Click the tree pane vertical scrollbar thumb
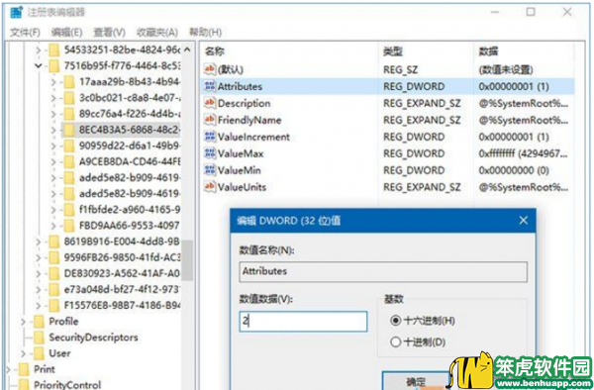594x390 pixels. pos(187,260)
